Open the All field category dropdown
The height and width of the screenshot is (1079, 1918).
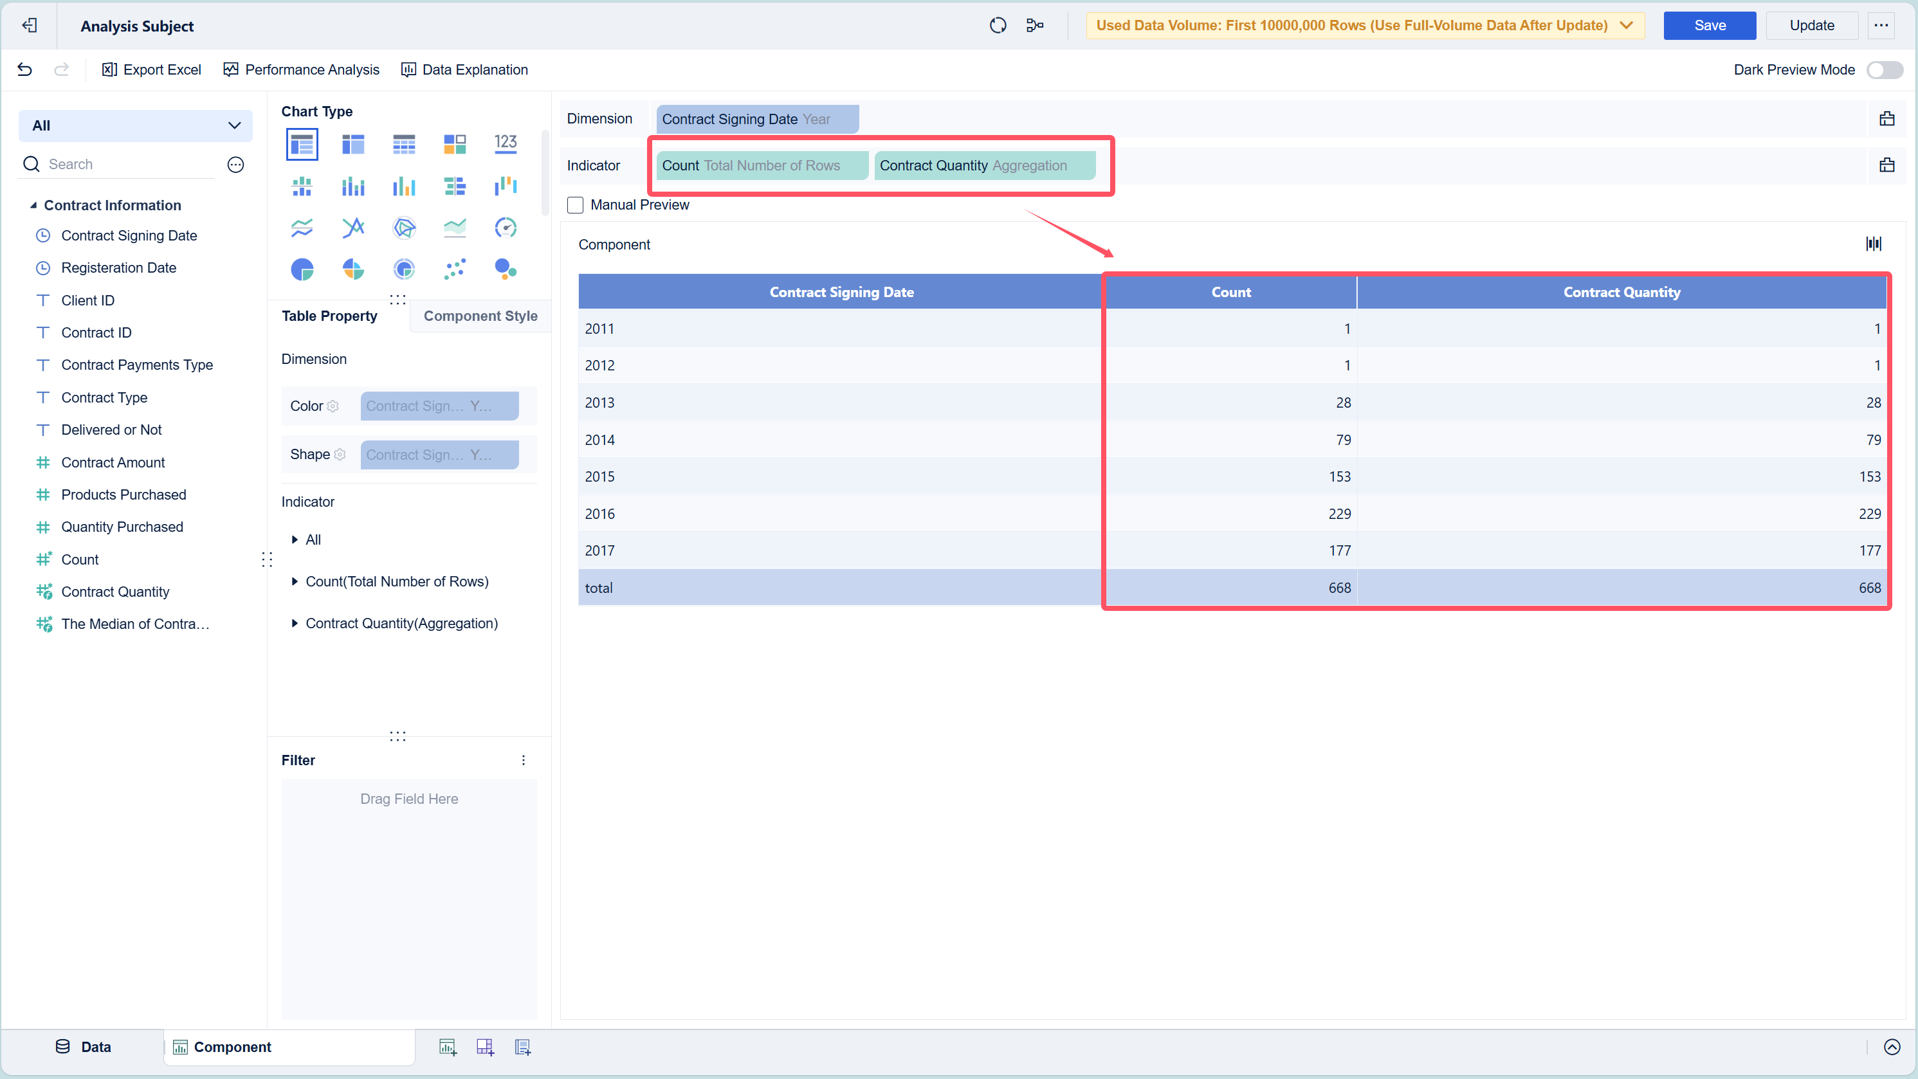(136, 126)
